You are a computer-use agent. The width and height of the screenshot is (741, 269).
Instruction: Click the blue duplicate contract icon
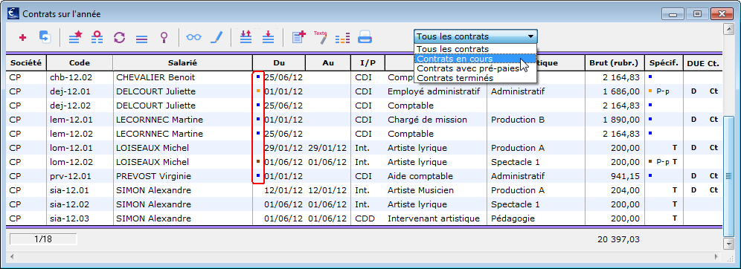point(45,37)
